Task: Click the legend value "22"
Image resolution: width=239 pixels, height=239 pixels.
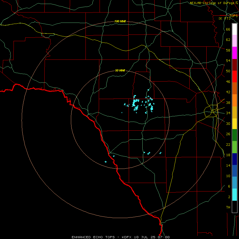Action: coord(228,144)
